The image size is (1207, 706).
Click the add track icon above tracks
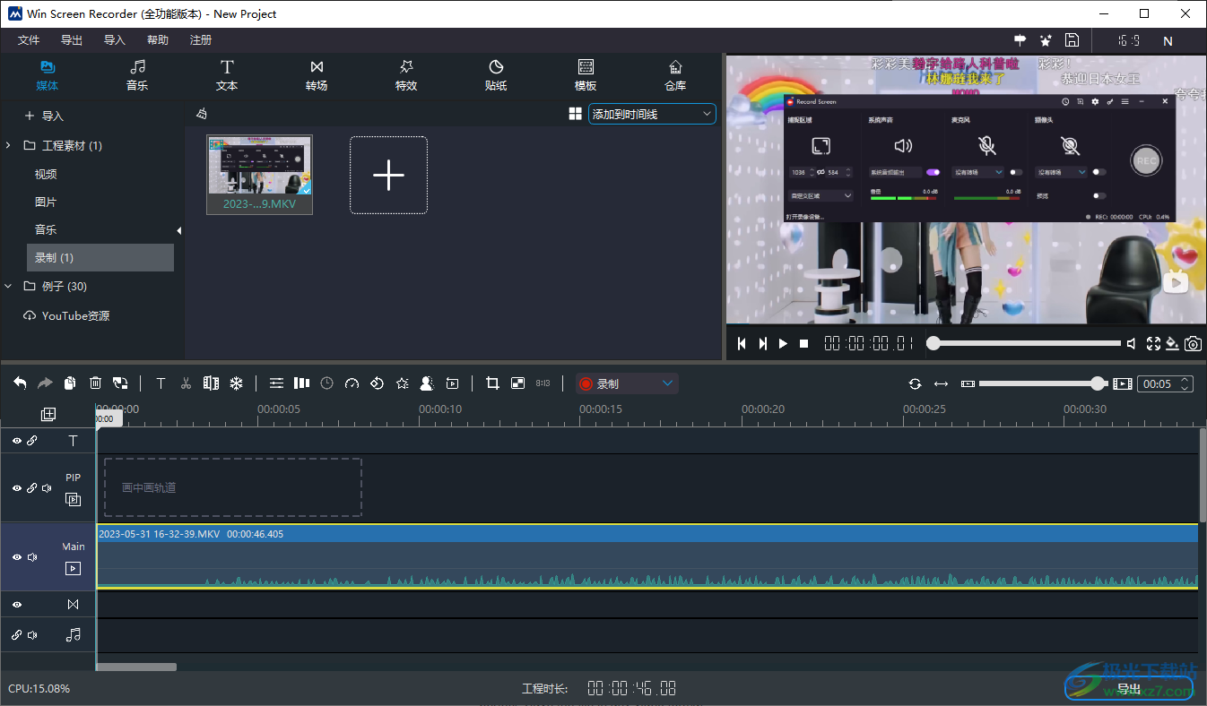pos(48,414)
